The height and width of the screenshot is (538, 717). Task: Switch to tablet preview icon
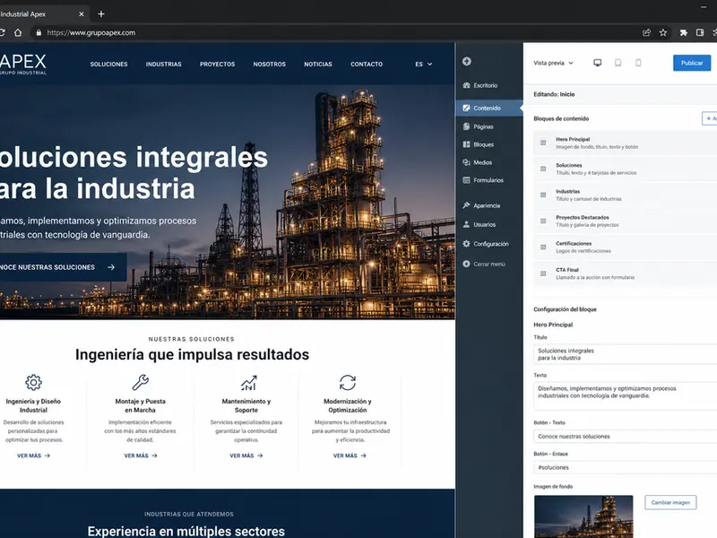(x=618, y=63)
